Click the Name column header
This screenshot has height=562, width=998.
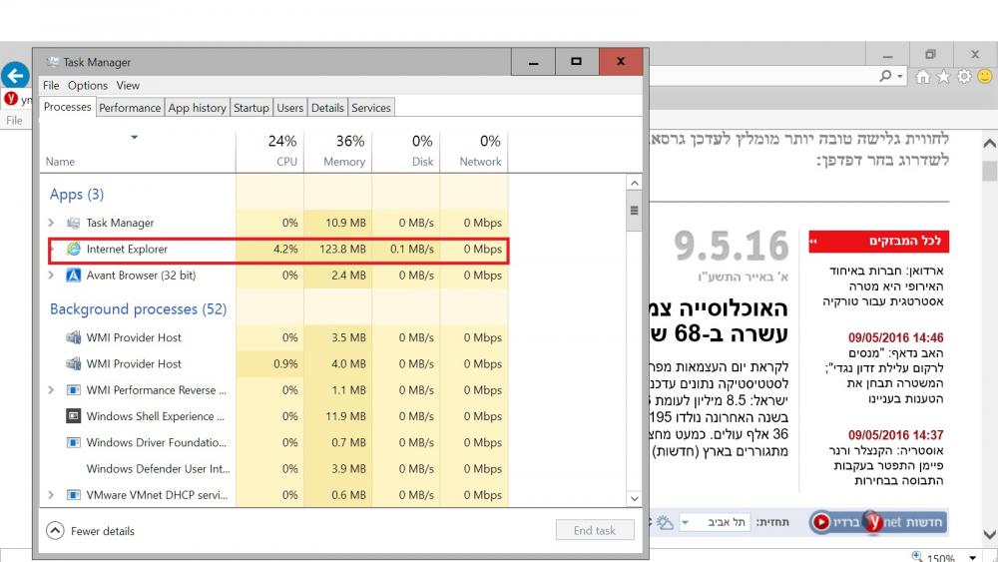pos(138,151)
